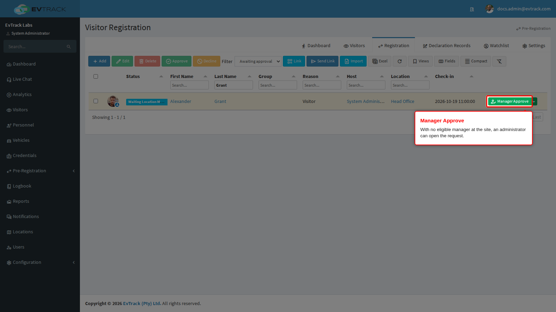Click the Manager Approve button
Viewport: 556px width, 312px height.
pos(510,102)
